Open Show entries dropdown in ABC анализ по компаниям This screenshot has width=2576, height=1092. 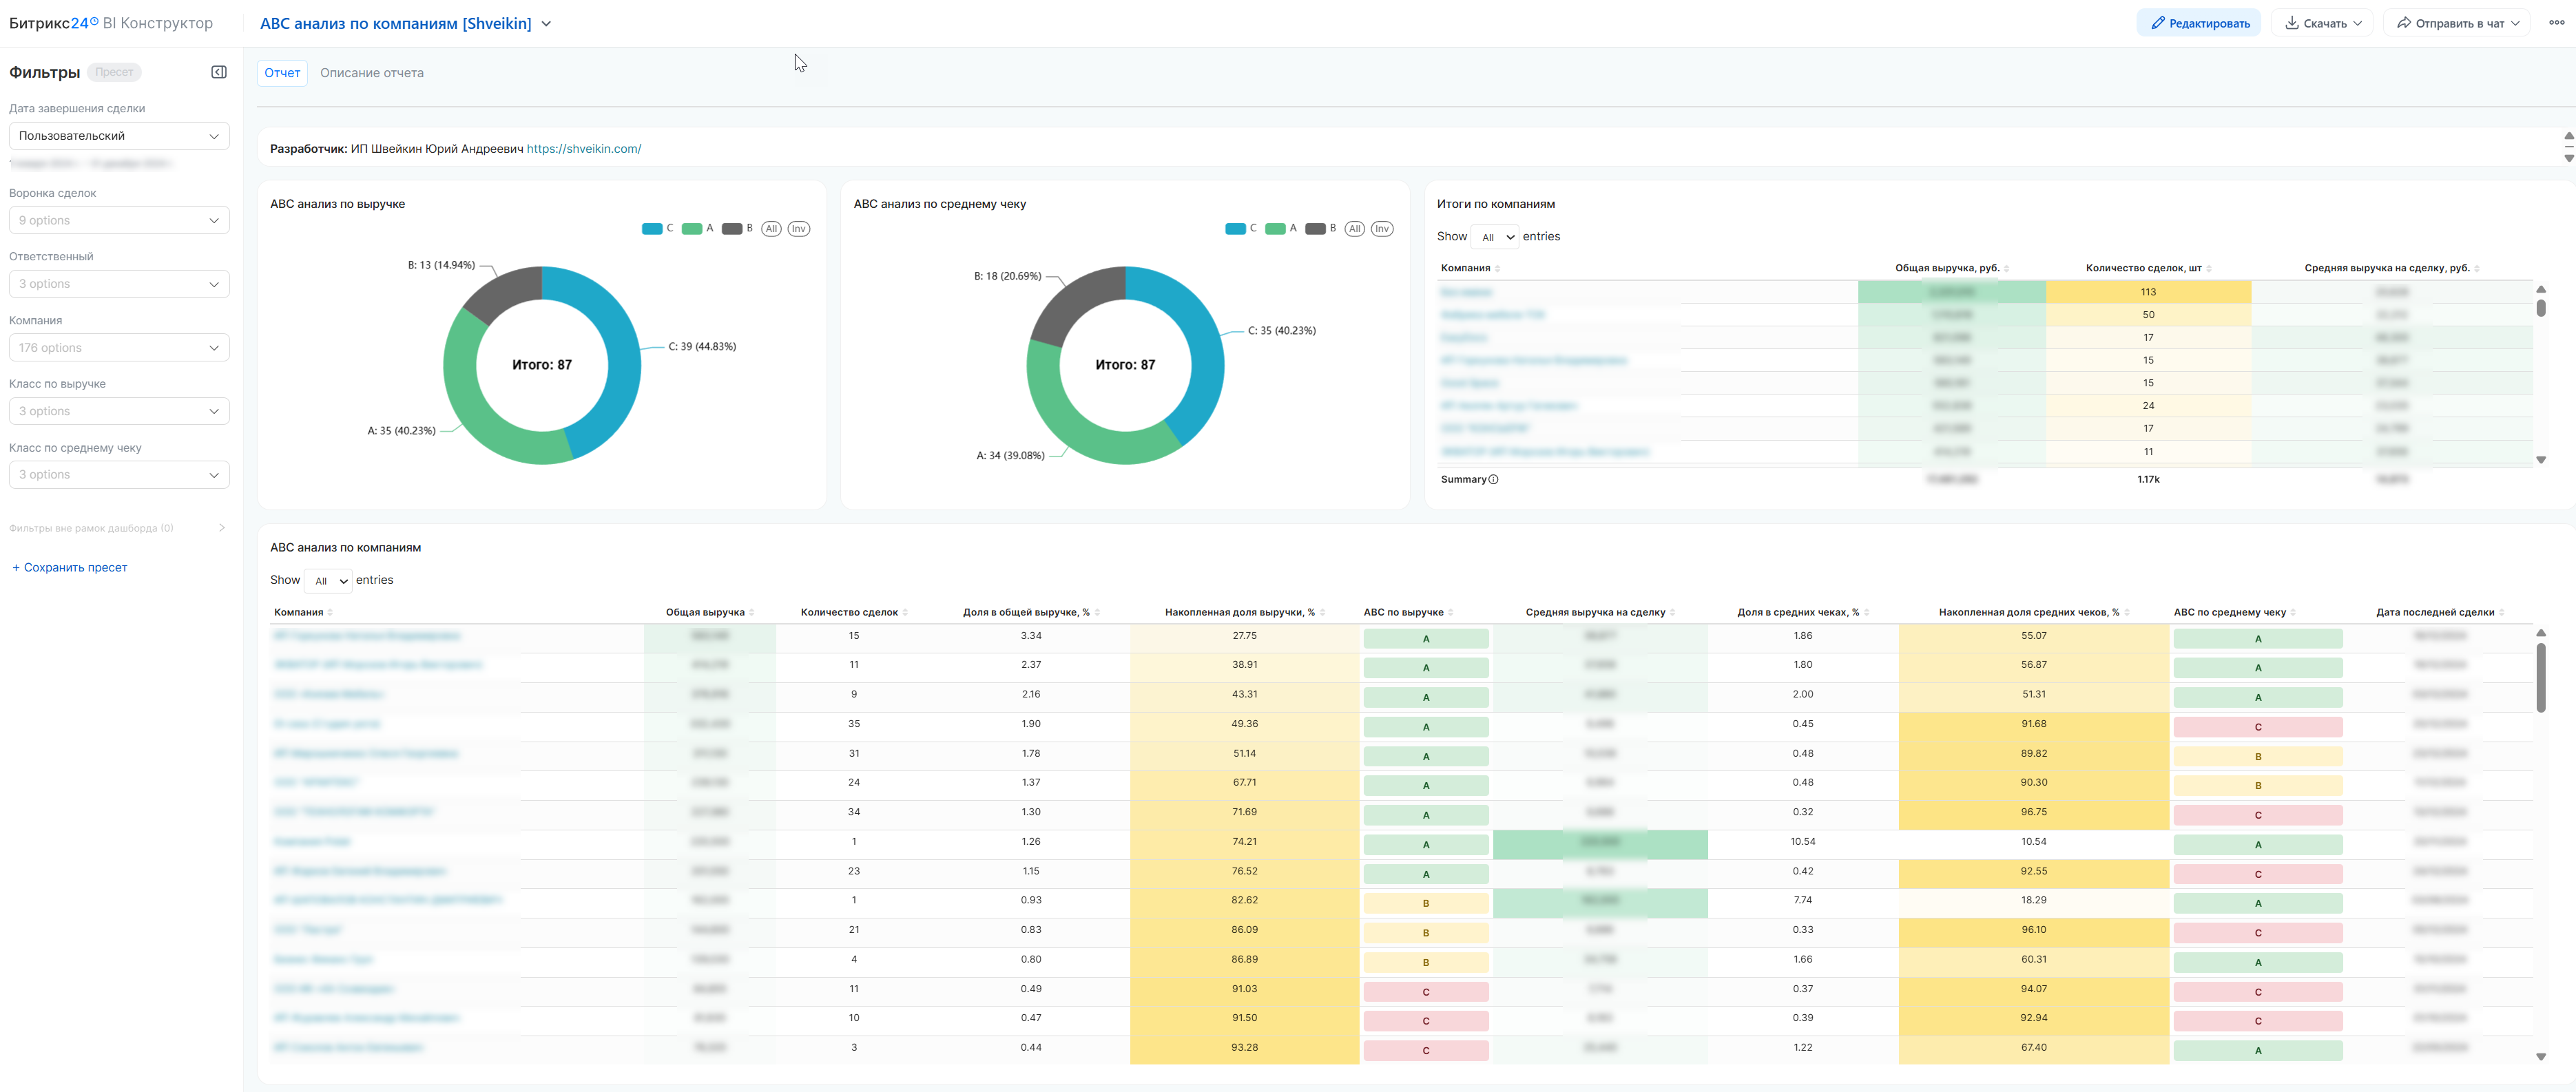(x=328, y=581)
